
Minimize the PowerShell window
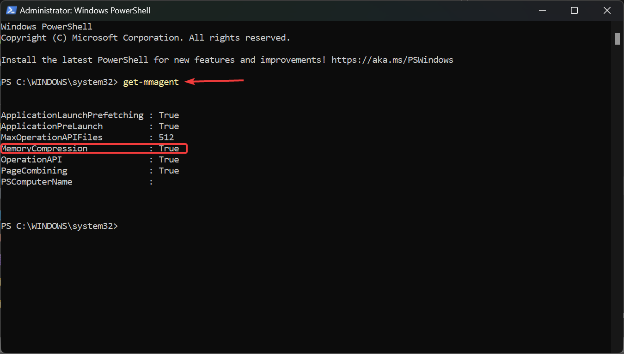541,10
